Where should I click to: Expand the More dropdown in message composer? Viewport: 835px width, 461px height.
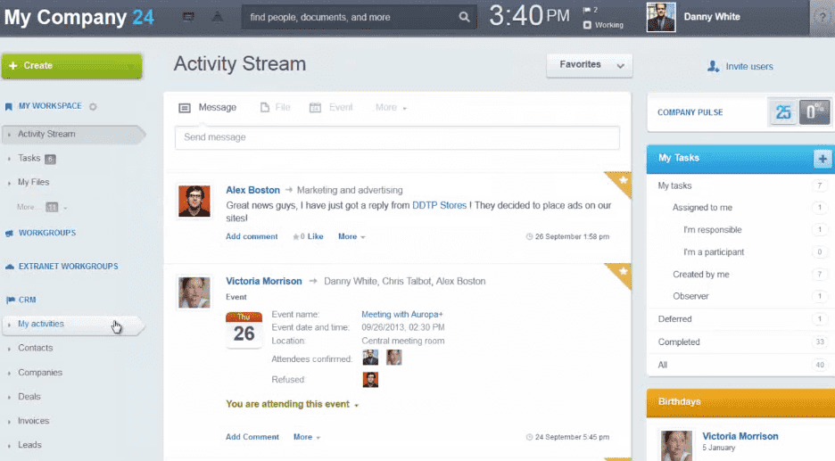point(391,108)
